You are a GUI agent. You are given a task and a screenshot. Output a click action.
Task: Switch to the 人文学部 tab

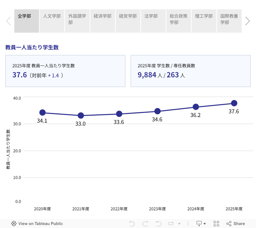[x=52, y=21]
